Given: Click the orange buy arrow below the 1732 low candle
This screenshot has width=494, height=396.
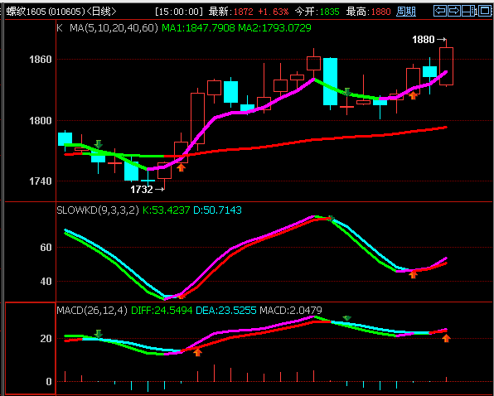Looking at the screenshot, I should (x=181, y=167).
